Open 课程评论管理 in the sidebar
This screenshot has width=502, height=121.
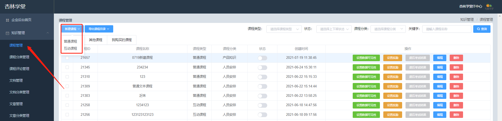19,69
